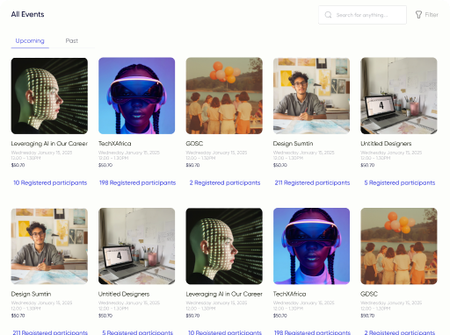
Task: View second-row '198 Registered participants' link
Action: click(312, 332)
